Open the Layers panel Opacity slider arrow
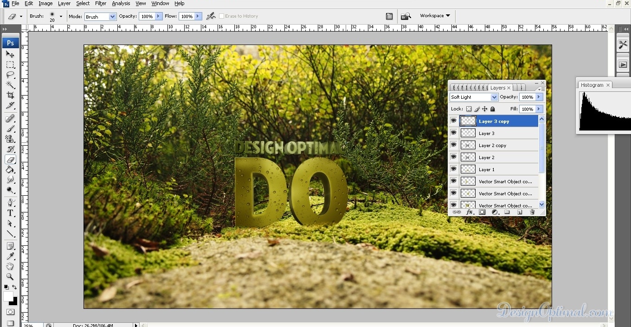Image resolution: width=631 pixels, height=327 pixels. click(x=539, y=97)
